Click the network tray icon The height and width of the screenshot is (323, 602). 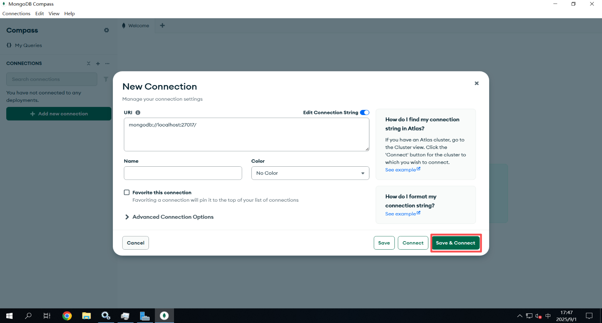coord(529,316)
